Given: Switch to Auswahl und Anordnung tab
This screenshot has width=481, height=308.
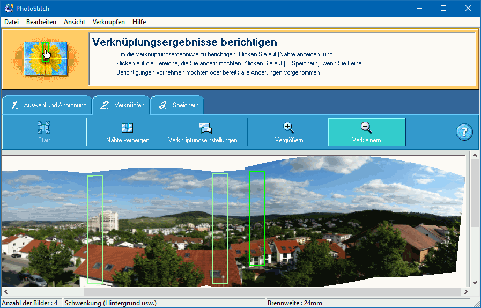Looking at the screenshot, I should [x=48, y=105].
